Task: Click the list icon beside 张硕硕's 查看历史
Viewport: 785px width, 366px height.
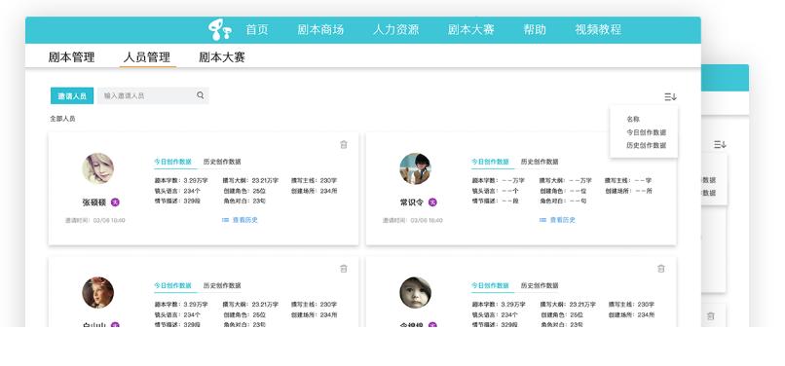Action: click(225, 220)
